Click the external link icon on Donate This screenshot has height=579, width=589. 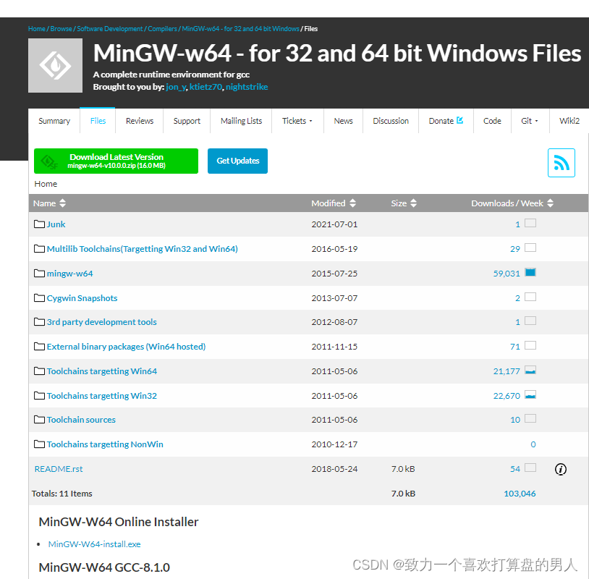click(x=459, y=121)
